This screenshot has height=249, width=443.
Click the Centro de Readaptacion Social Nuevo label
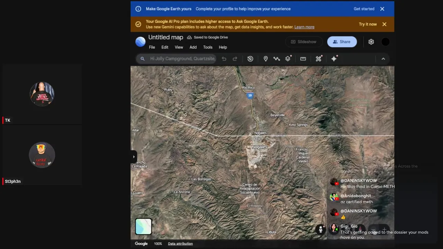click(250, 188)
